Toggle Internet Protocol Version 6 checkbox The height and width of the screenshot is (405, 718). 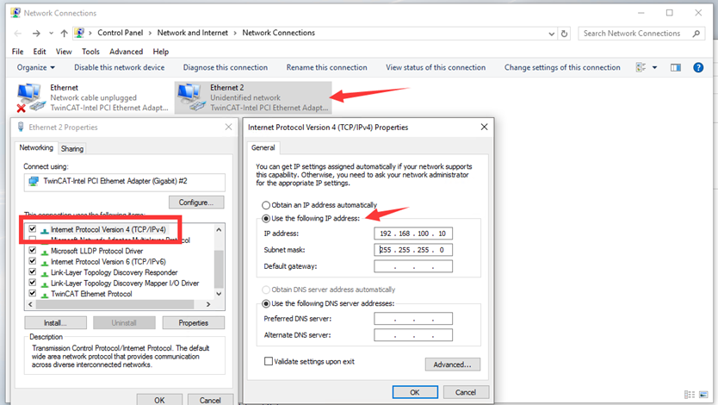pos(33,261)
